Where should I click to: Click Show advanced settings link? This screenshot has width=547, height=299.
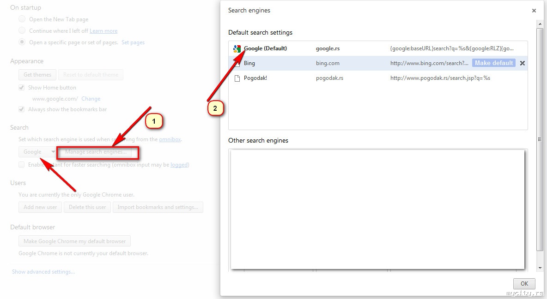(43, 271)
